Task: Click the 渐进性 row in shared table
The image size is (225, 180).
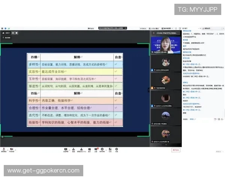Action: pyautogui.click(x=75, y=86)
